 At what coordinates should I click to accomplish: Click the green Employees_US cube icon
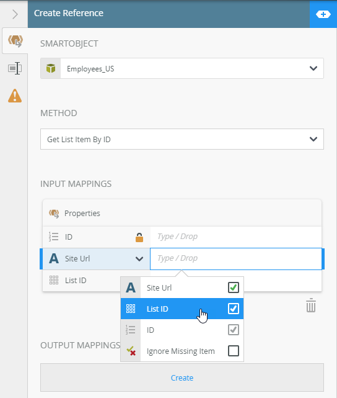(x=51, y=68)
